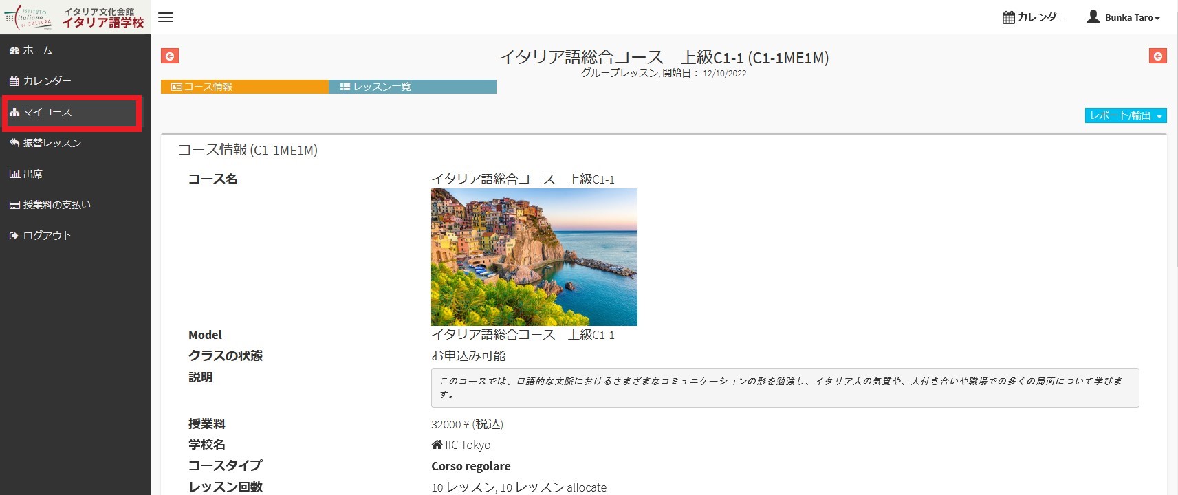This screenshot has width=1178, height=495.
Task: Click ログアウト in the sidebar
Action: point(47,236)
